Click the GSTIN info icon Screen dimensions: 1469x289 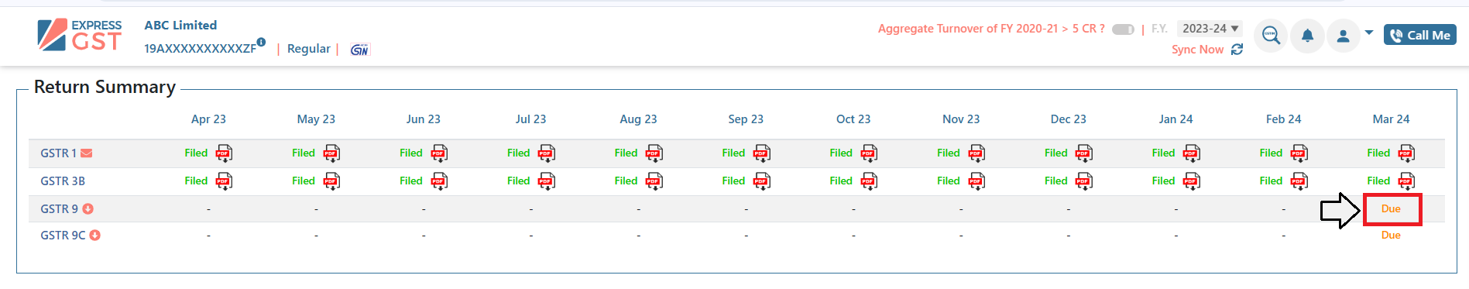pyautogui.click(x=262, y=42)
